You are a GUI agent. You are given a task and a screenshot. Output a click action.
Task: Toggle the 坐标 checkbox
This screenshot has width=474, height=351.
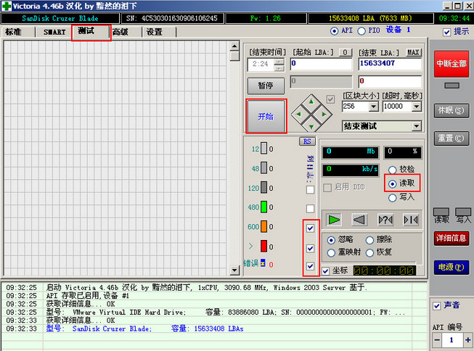click(325, 271)
